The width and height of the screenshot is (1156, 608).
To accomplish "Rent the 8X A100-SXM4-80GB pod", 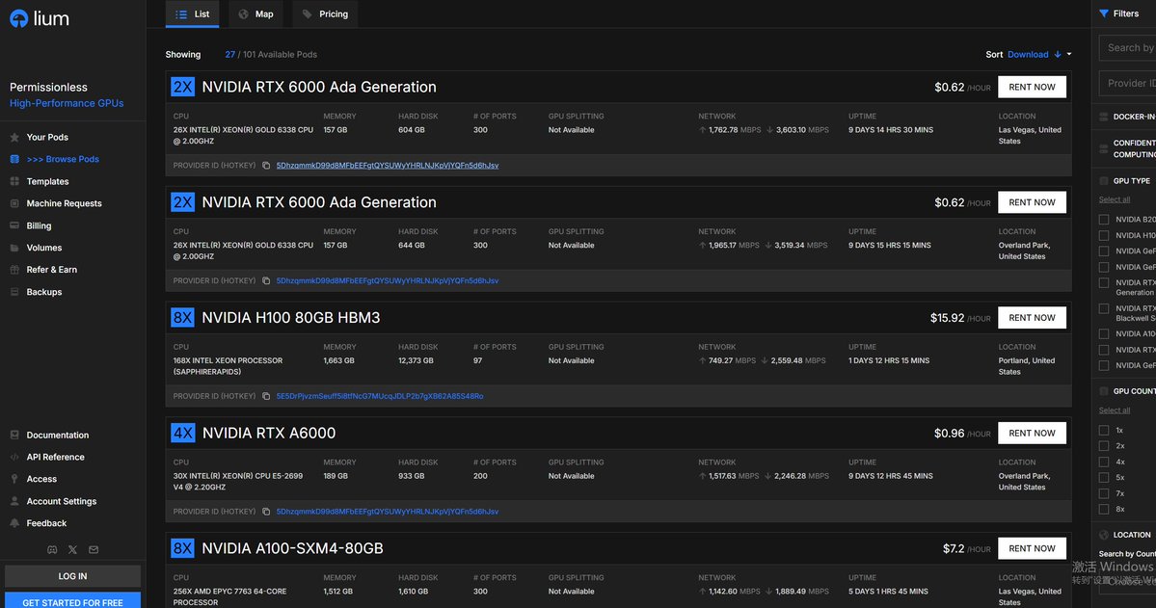I will [x=1032, y=548].
